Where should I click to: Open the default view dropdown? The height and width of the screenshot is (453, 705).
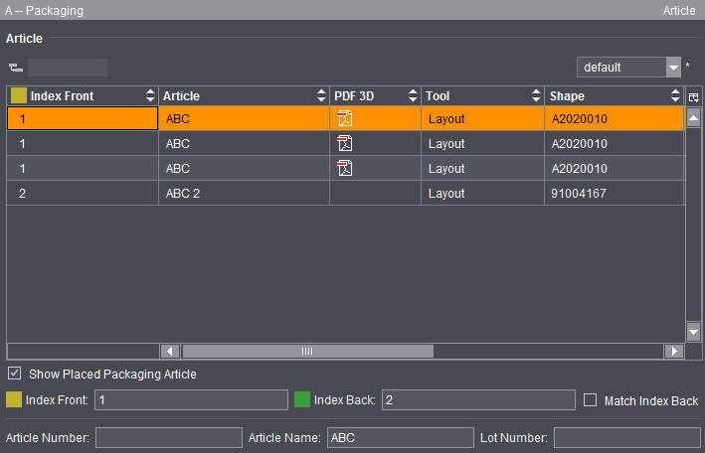[673, 68]
